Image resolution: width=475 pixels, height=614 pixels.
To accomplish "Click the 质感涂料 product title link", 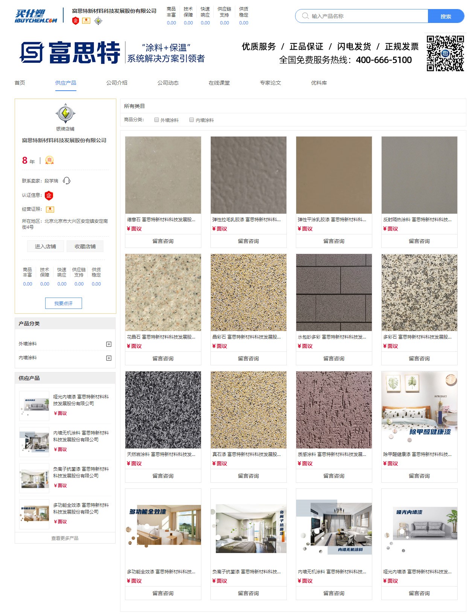I will (331, 454).
